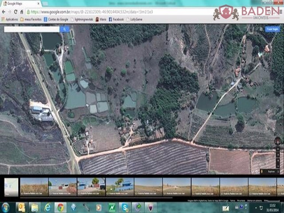Click the yellow Pegman Street View icon
This screenshot has height=213, width=284.
click(x=262, y=172)
